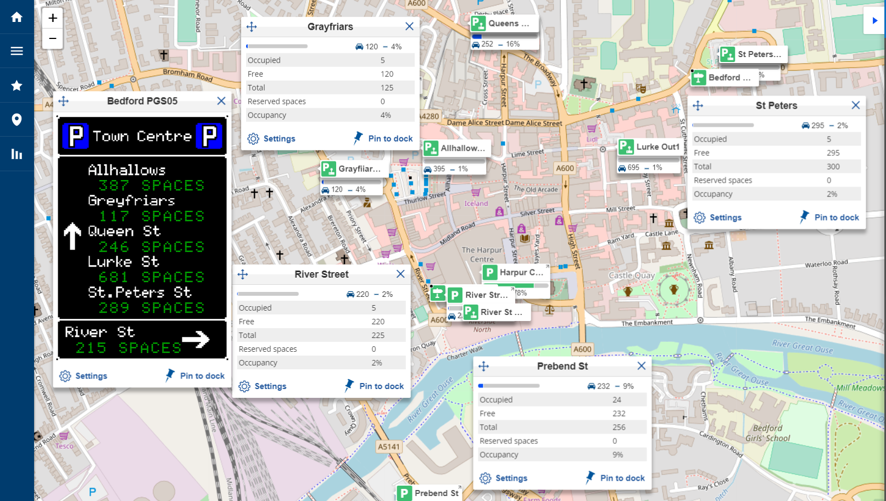
Task: Zoom out on the map
Action: click(x=52, y=38)
